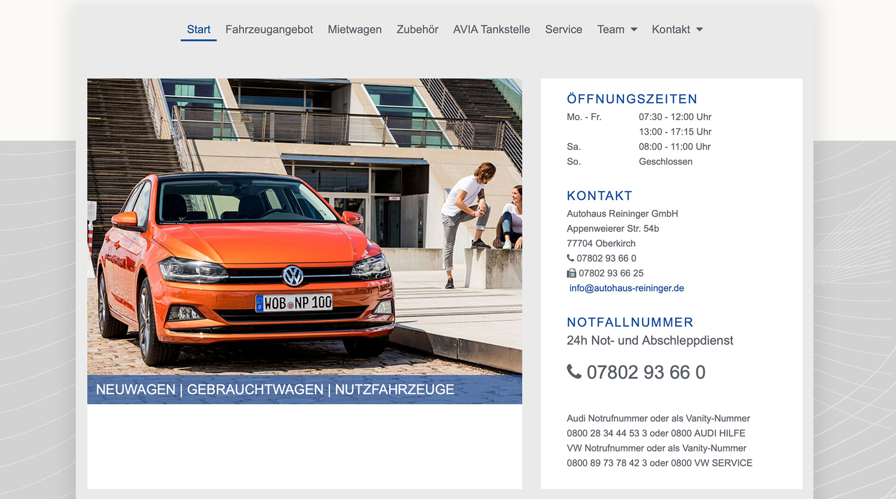Select 0800 28 34 44 53 3 Audi hotline

(x=607, y=433)
